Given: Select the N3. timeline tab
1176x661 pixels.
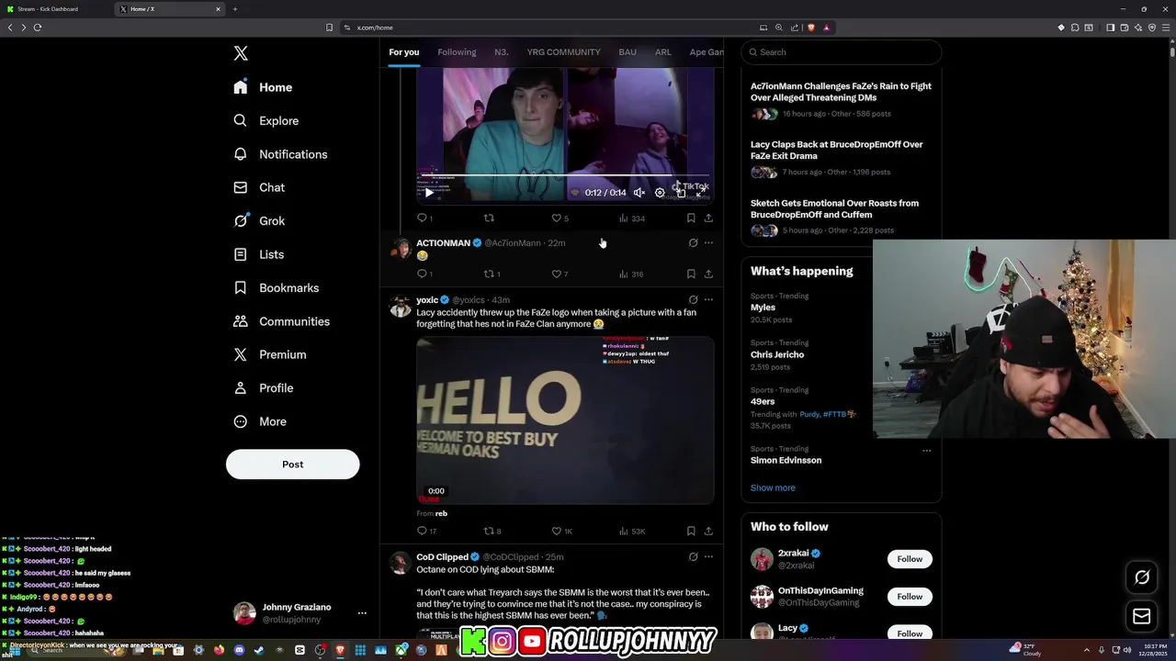Looking at the screenshot, I should point(501,52).
